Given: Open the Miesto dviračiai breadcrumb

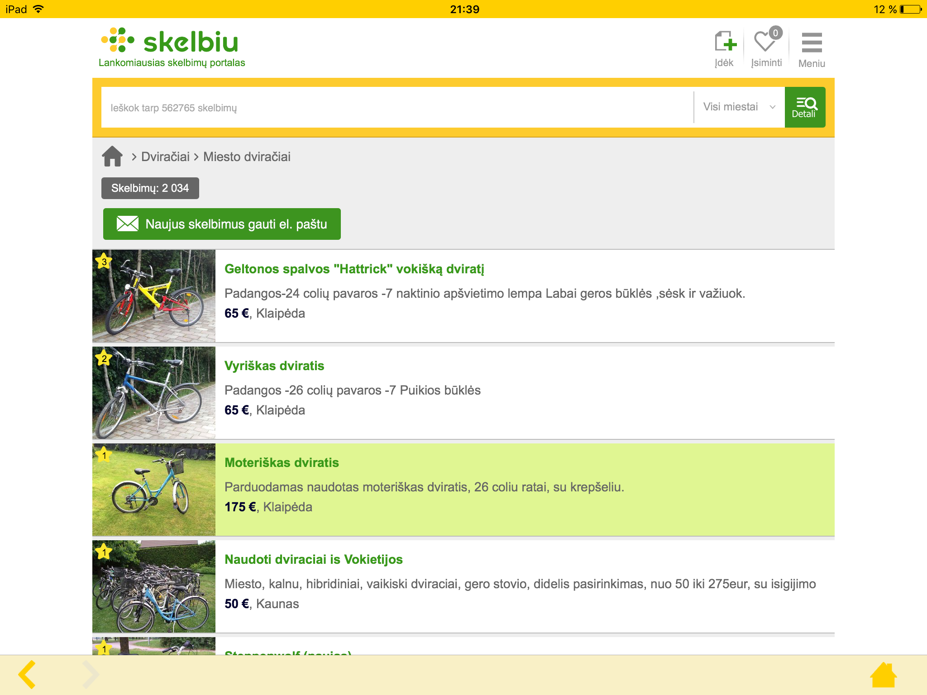Looking at the screenshot, I should pos(247,157).
